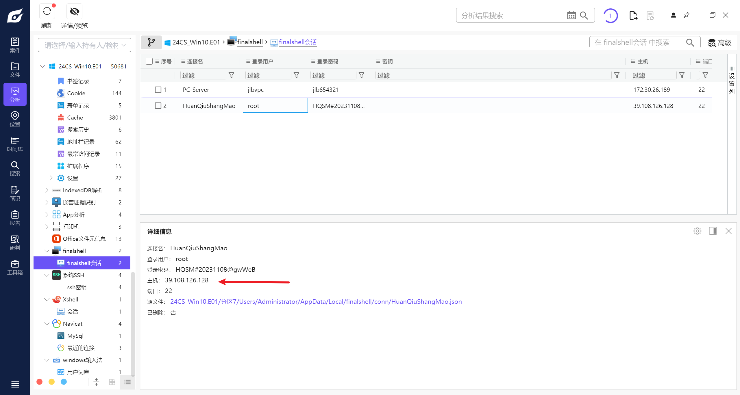Click the gear icon in 详细信息 panel
This screenshot has height=395, width=740.
pos(697,231)
